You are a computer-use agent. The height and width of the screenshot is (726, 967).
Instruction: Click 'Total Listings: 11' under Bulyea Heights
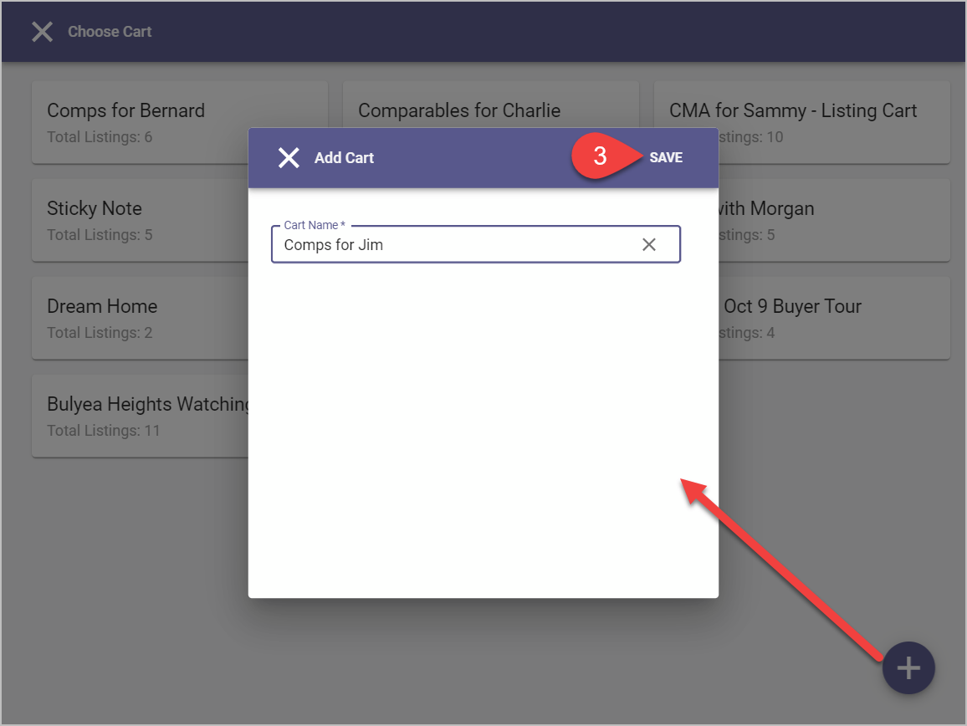(x=104, y=431)
